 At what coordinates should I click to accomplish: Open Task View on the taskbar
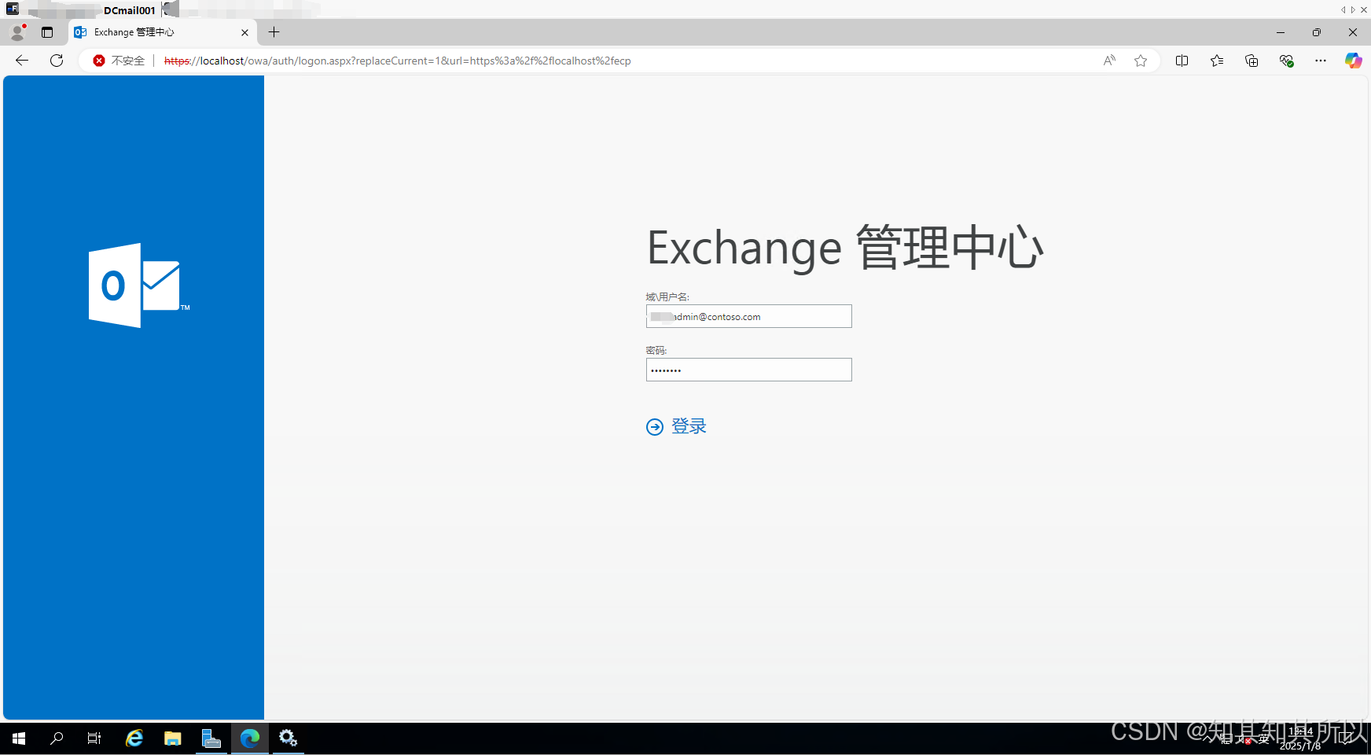click(94, 738)
